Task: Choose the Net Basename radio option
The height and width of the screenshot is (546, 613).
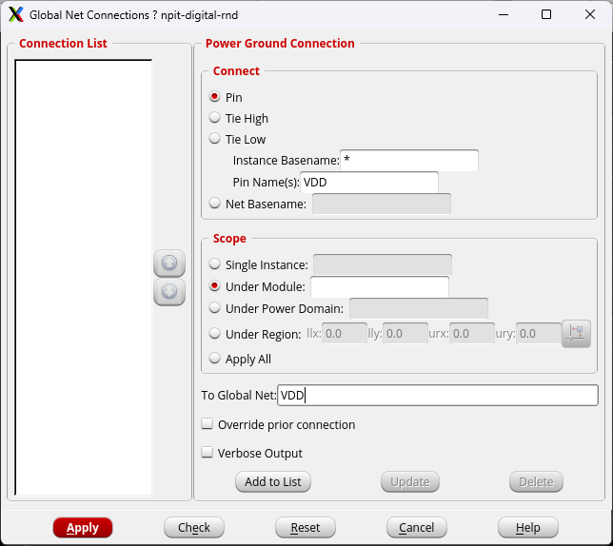Action: pyautogui.click(x=214, y=204)
